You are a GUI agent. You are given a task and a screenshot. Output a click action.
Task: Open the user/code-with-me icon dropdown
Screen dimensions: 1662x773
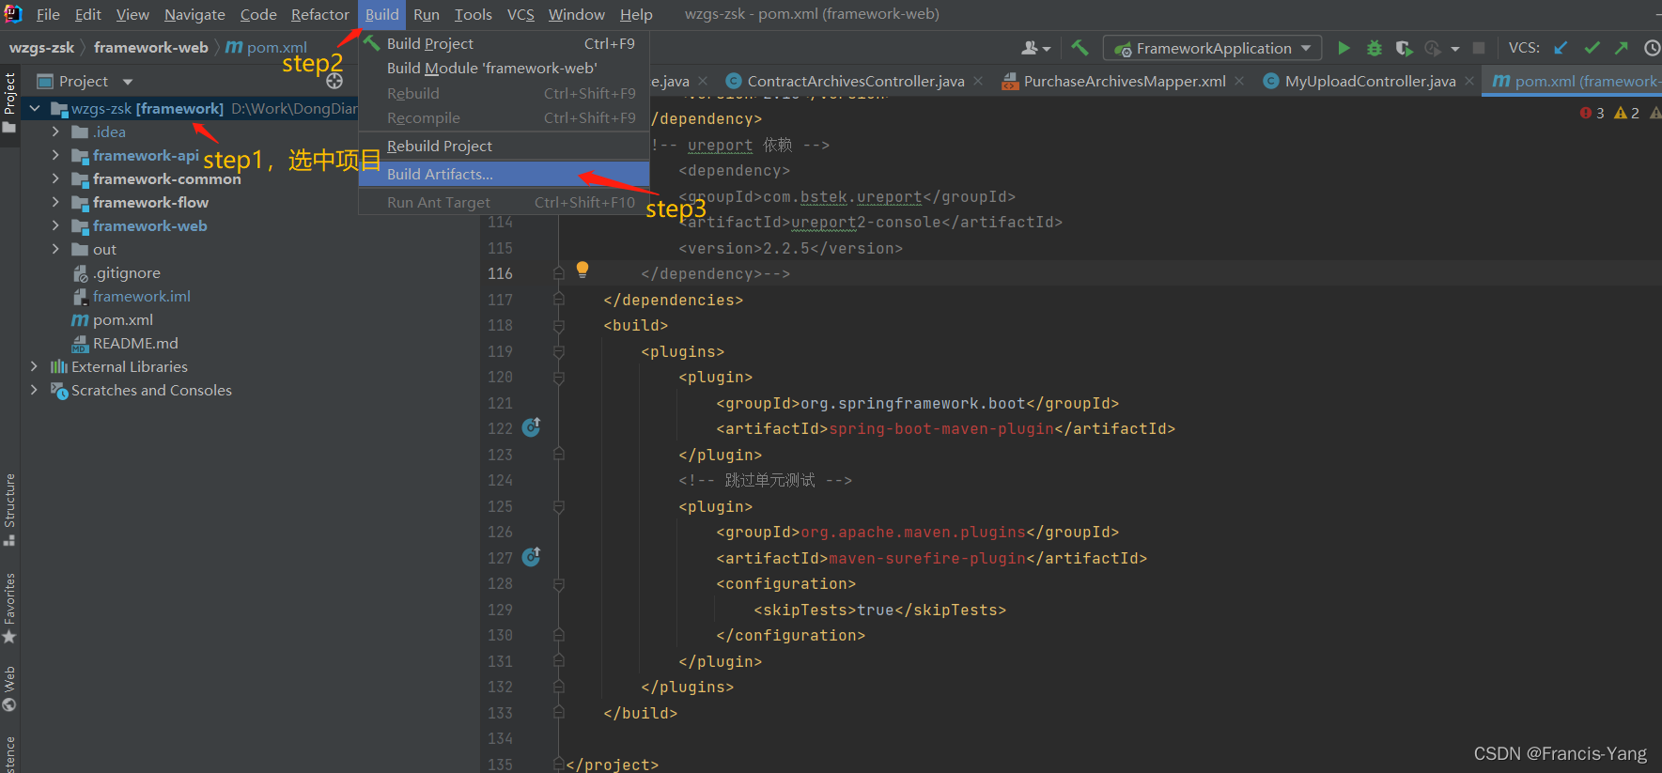1035,48
